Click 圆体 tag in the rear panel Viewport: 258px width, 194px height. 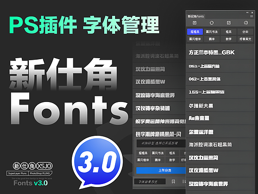click(158, 160)
